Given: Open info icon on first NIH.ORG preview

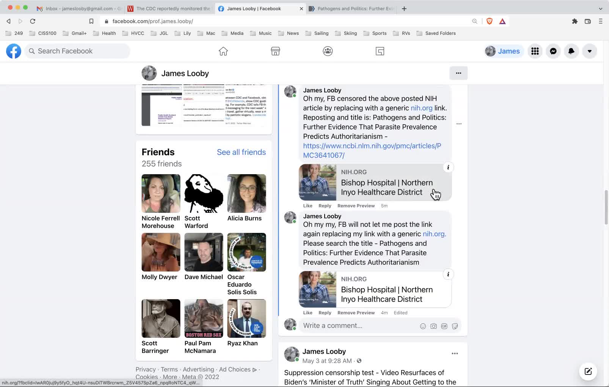Looking at the screenshot, I should [x=448, y=167].
